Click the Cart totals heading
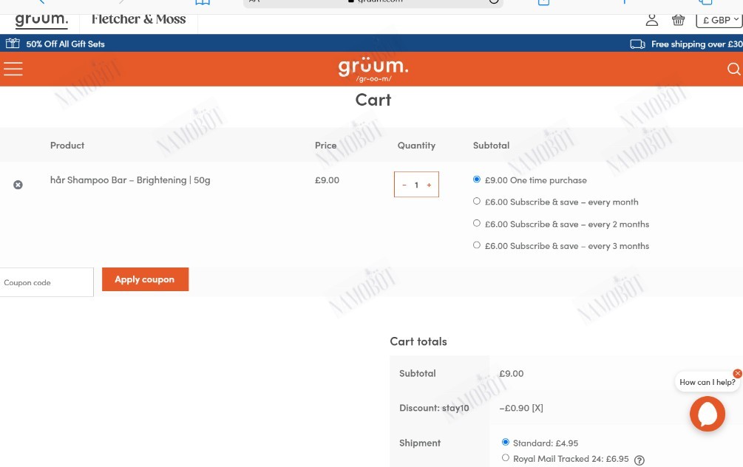Viewport: 743px width, 467px height. pos(418,341)
